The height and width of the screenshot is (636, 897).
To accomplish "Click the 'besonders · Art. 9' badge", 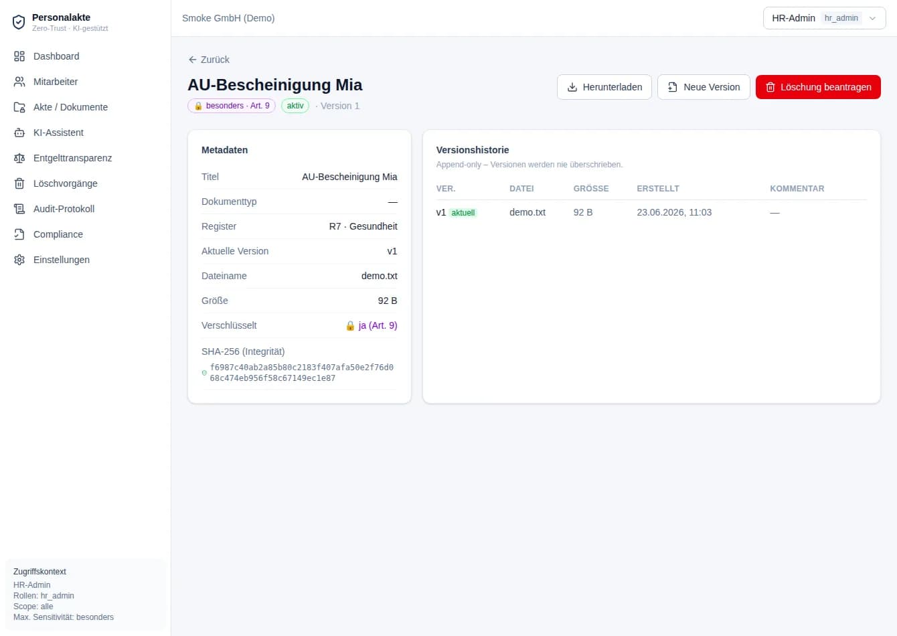I will coord(232,106).
